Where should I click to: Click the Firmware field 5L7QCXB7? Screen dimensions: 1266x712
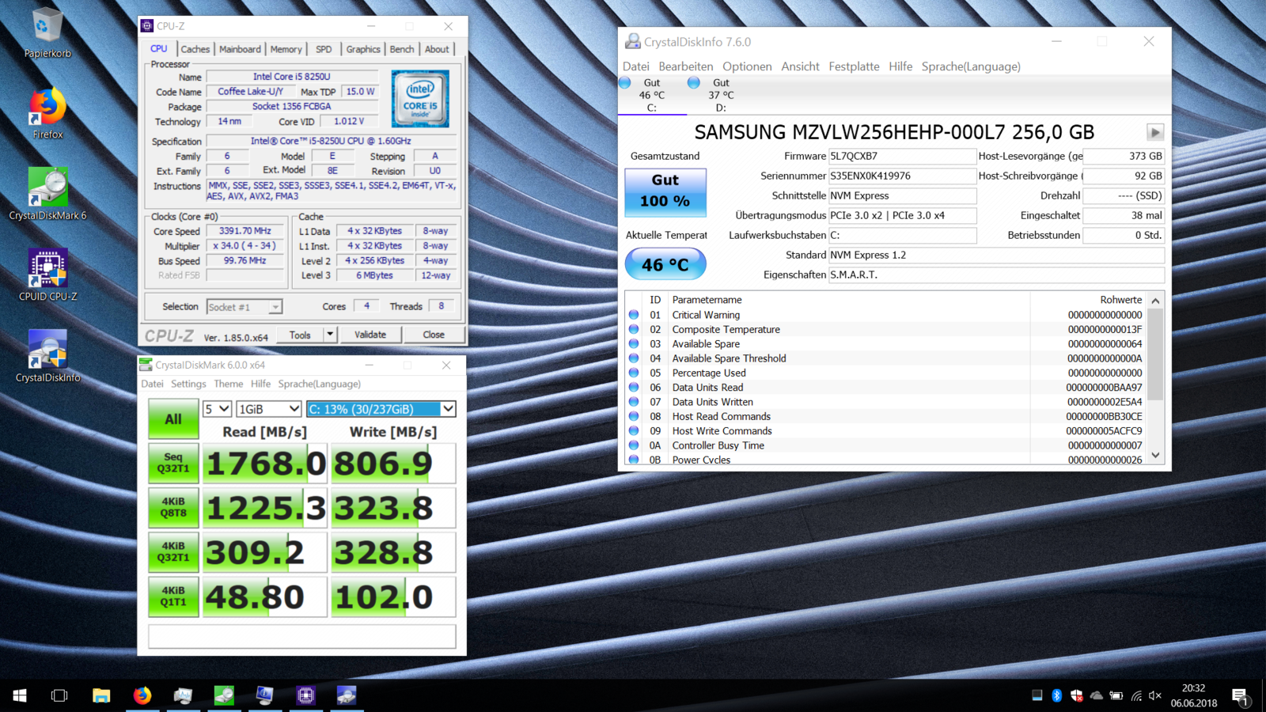pyautogui.click(x=902, y=156)
